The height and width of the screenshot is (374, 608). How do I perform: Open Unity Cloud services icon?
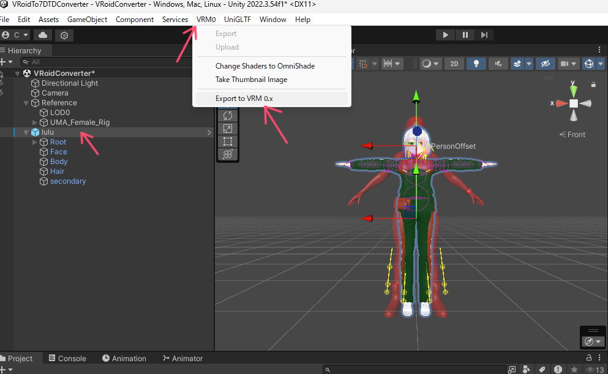click(x=43, y=35)
